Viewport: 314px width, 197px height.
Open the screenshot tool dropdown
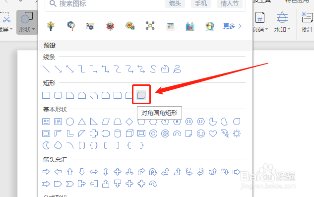click(x=6, y=22)
